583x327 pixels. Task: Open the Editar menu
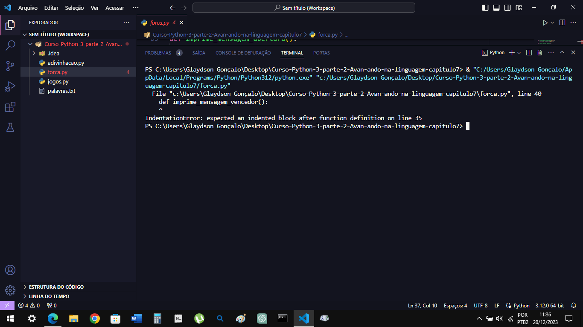[x=52, y=8]
